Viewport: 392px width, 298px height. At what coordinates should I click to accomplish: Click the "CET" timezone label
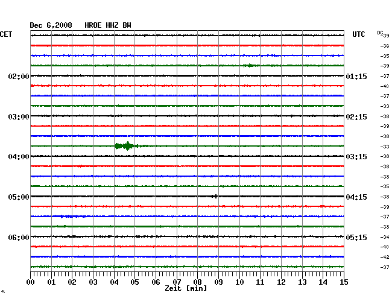pyautogui.click(x=6, y=34)
